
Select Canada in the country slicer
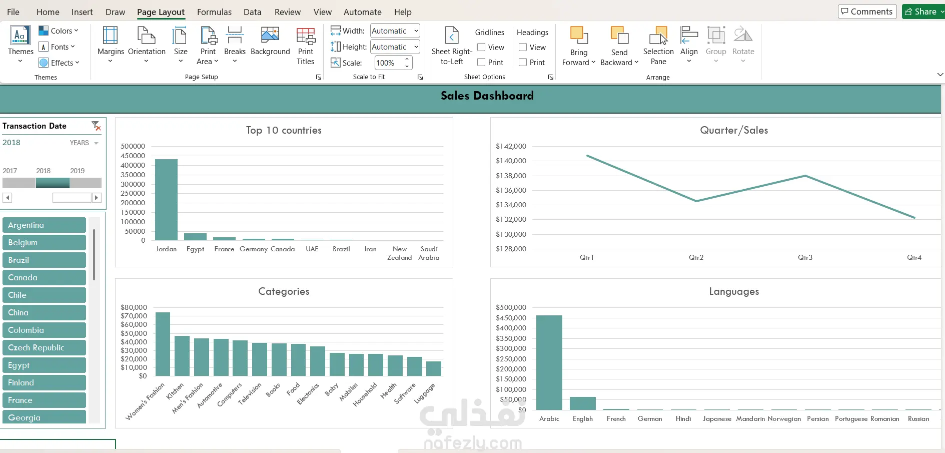(x=44, y=278)
